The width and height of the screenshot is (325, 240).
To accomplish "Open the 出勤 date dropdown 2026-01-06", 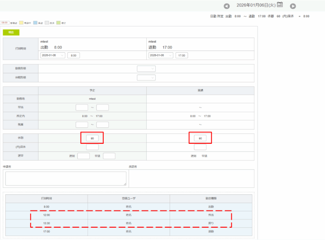I will pos(53,55).
